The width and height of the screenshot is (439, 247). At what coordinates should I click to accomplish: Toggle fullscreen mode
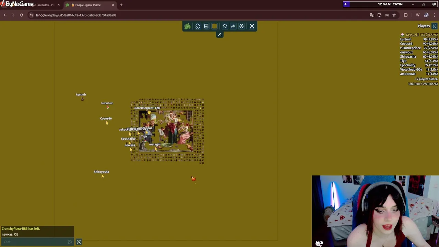tap(252, 26)
